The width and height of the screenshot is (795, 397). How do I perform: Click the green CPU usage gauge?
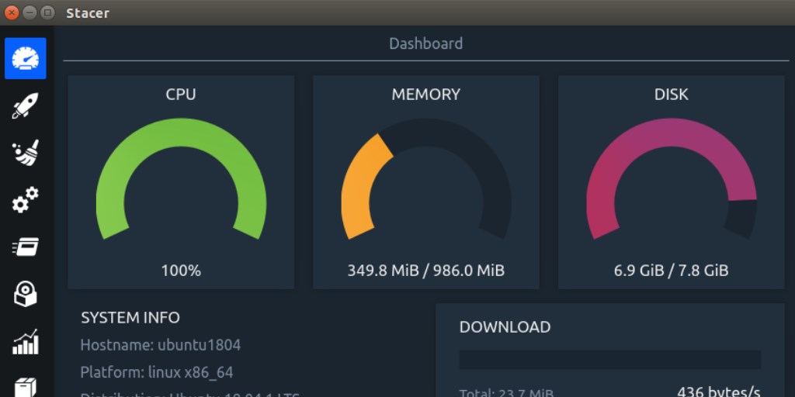point(181,178)
